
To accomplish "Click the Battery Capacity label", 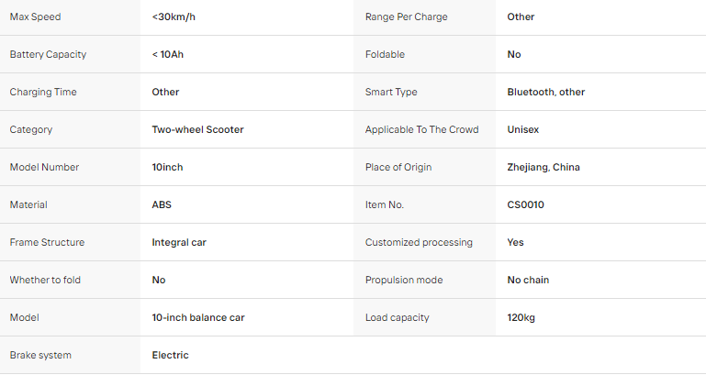I will tap(48, 54).
